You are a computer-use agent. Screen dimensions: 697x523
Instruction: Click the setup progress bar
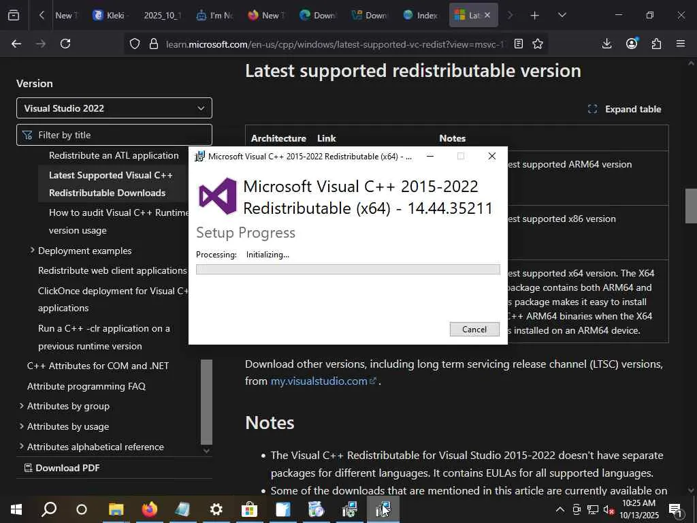(x=348, y=269)
